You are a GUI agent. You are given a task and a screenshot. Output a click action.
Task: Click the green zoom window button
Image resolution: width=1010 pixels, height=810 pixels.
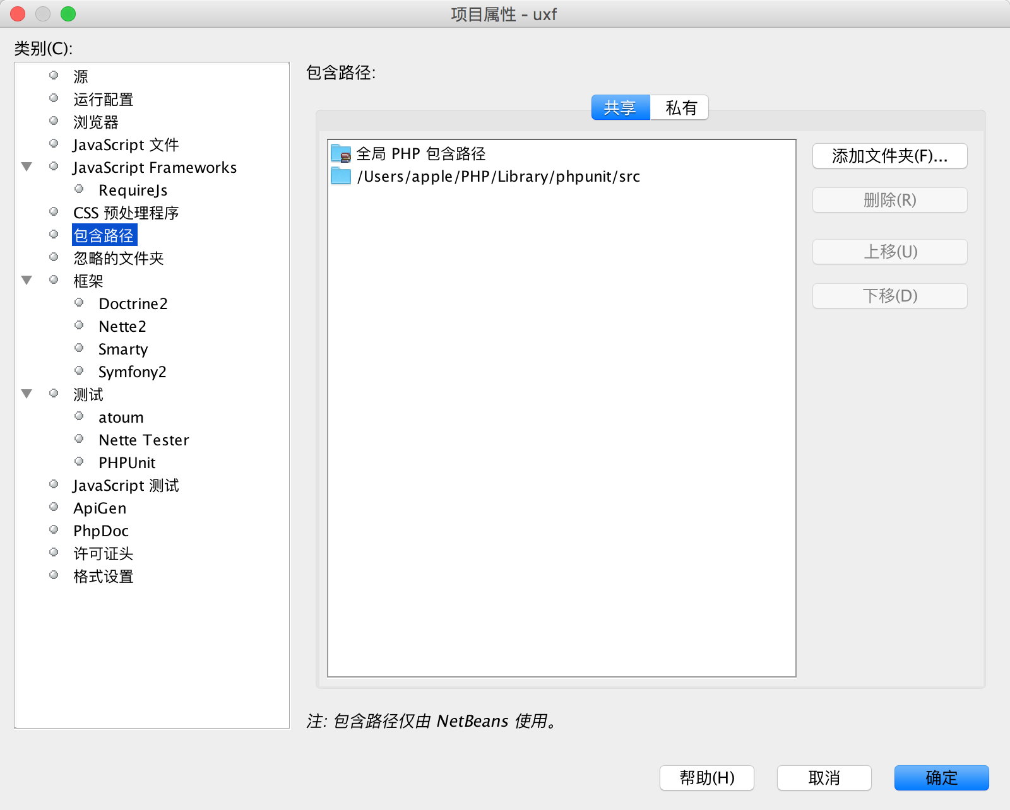[x=68, y=14]
